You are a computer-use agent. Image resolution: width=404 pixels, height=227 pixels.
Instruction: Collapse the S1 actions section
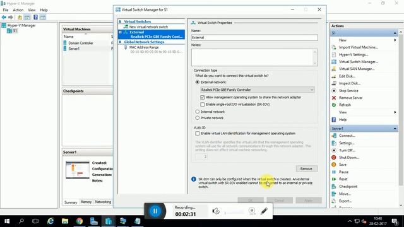(395, 33)
